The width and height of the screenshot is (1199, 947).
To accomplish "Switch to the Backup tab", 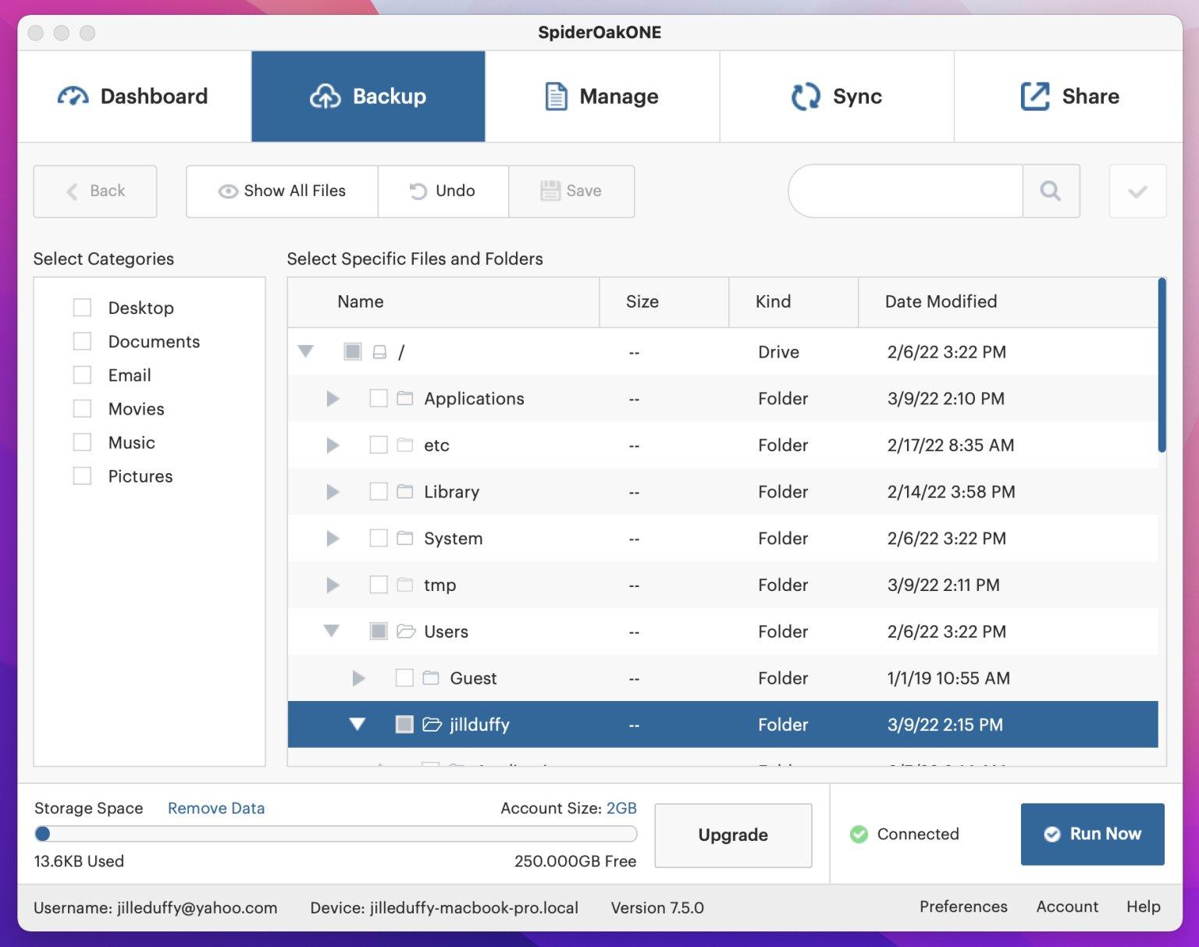I will pyautogui.click(x=368, y=96).
